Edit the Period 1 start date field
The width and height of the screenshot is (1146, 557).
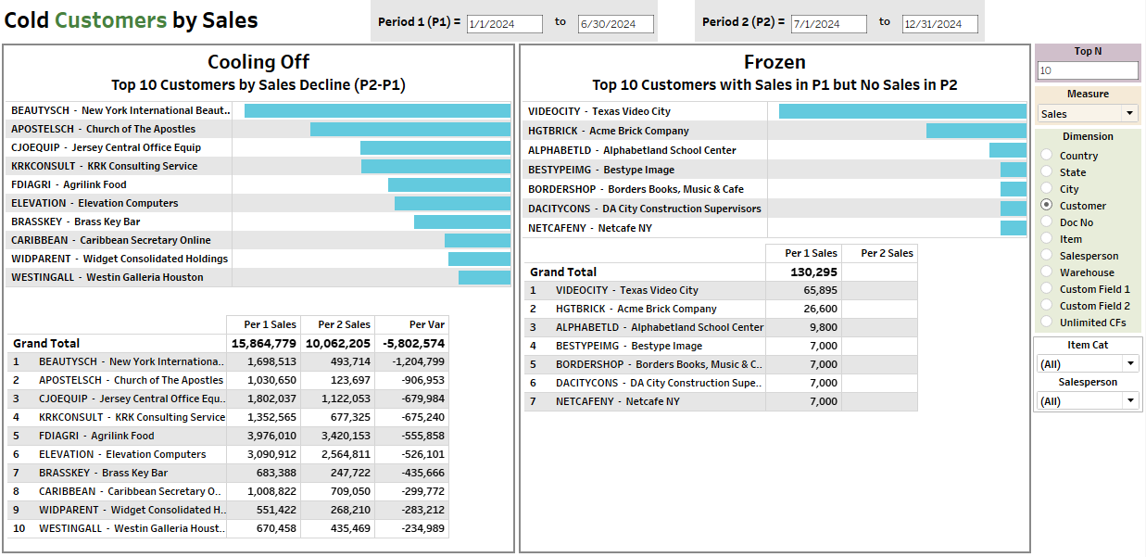coord(505,24)
